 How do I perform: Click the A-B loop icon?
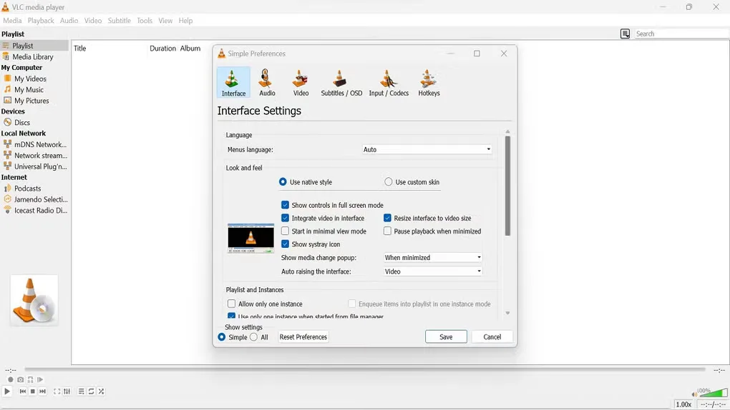(x=30, y=380)
